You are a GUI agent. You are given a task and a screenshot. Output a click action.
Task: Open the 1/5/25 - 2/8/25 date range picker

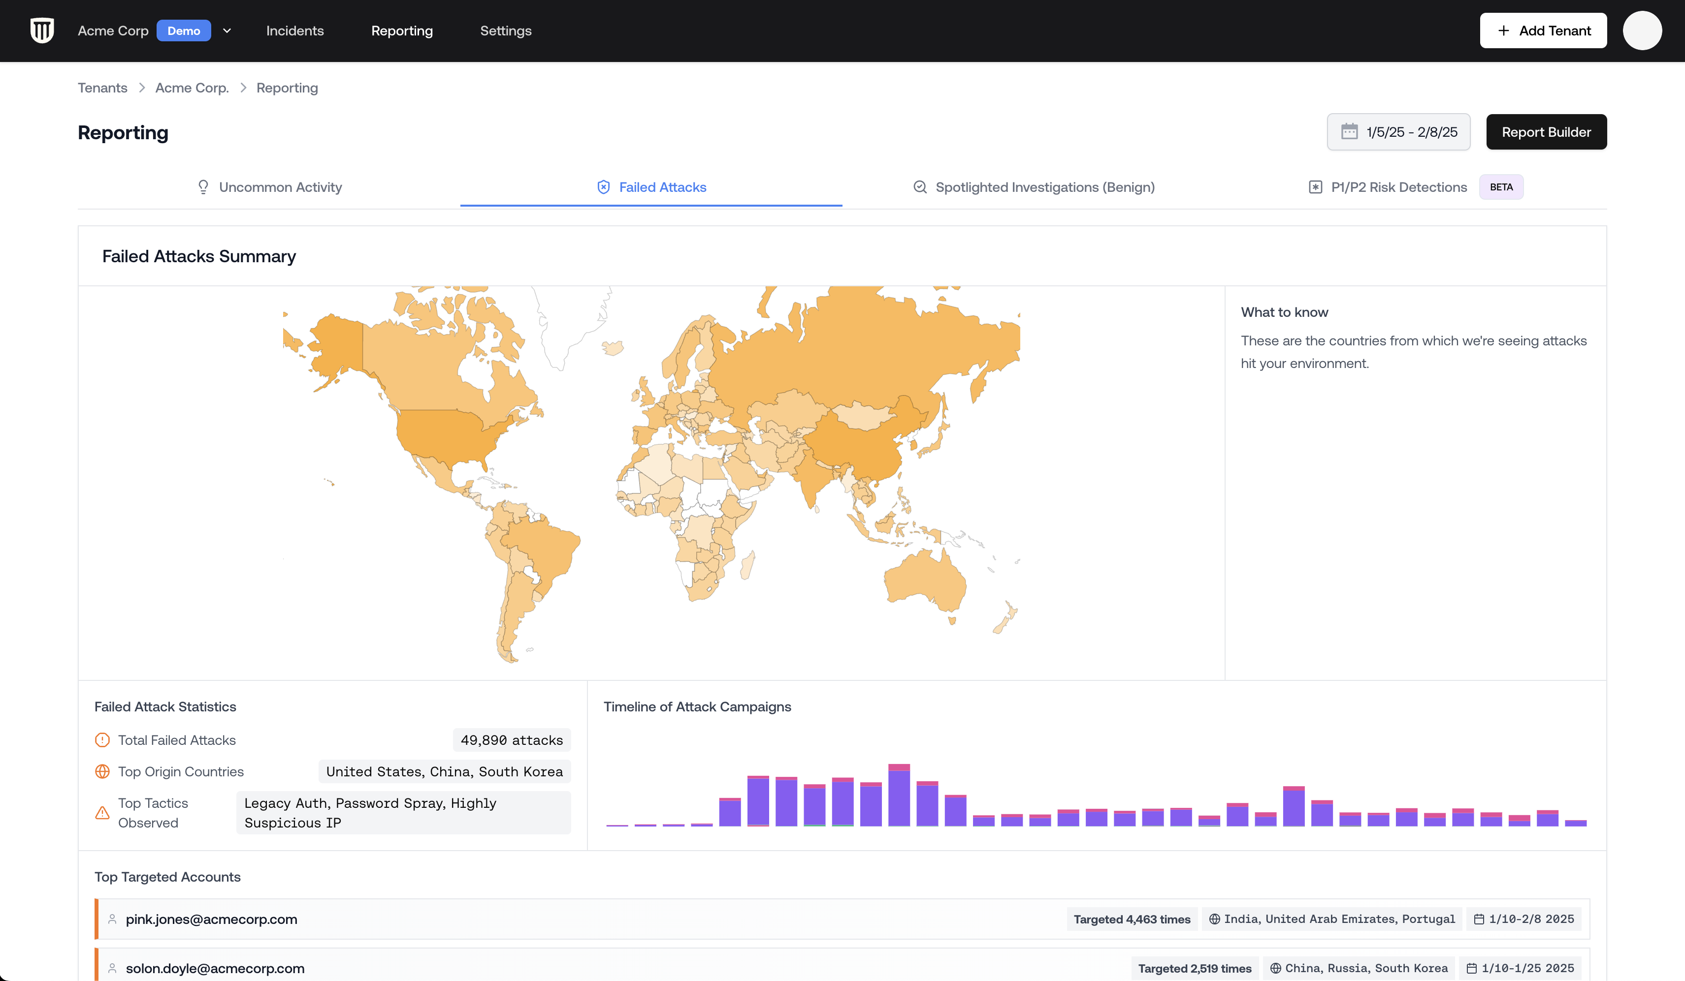pyautogui.click(x=1398, y=132)
